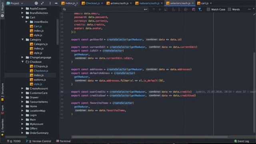This screenshot has height=144, width=256.
Task: Open the npm side tool window tab
Action: [x=2, y=109]
